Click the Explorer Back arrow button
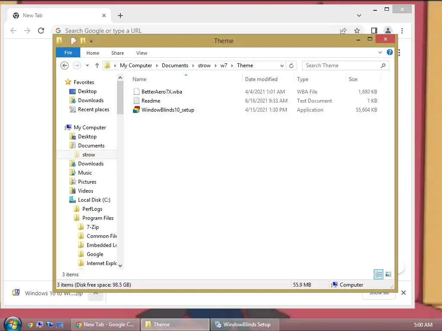Viewport: 442px width, 331px height. pyautogui.click(x=65, y=66)
